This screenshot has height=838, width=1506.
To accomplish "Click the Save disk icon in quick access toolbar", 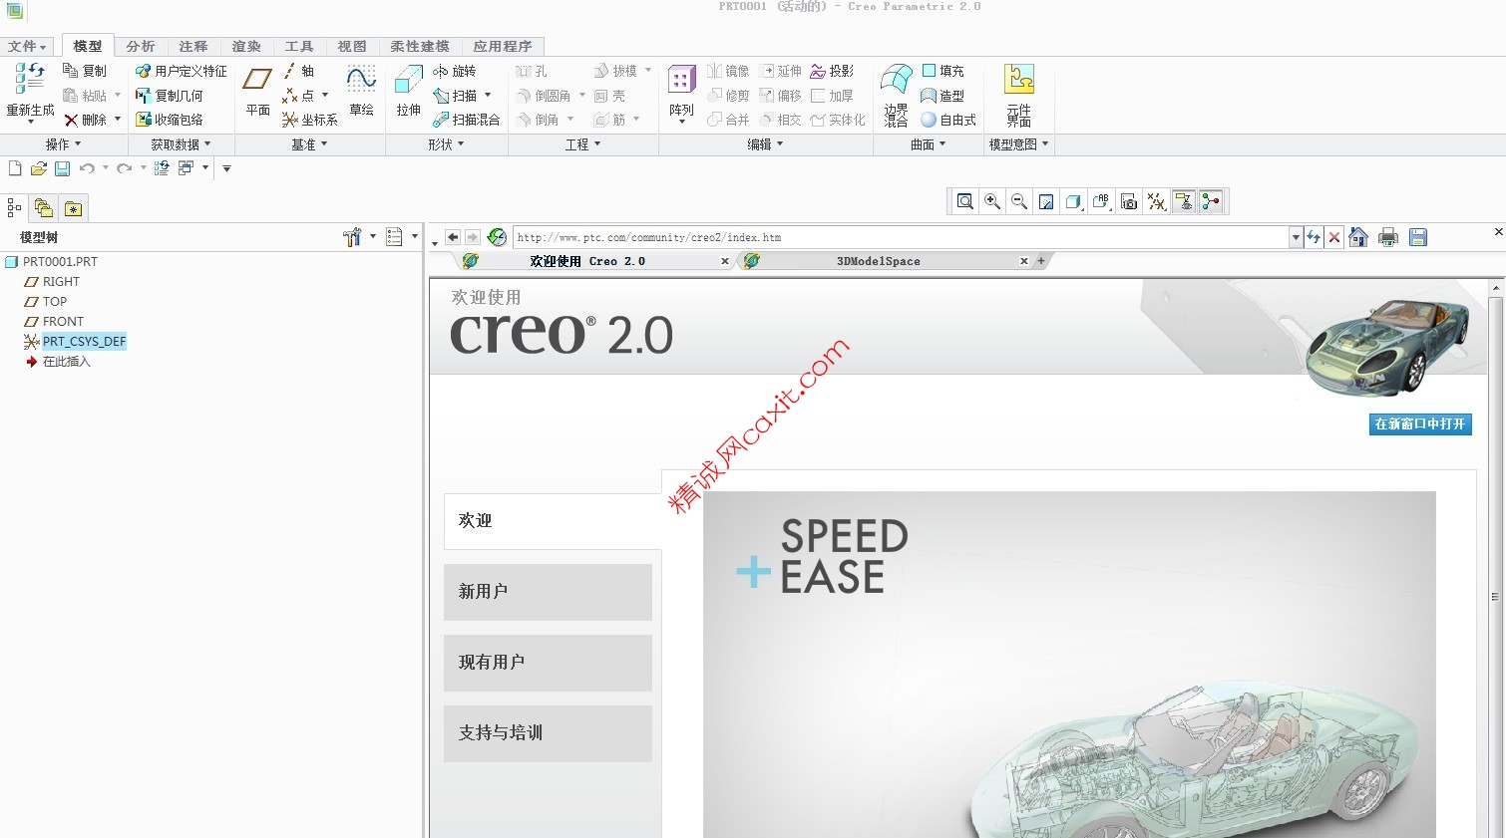I will click(x=62, y=168).
